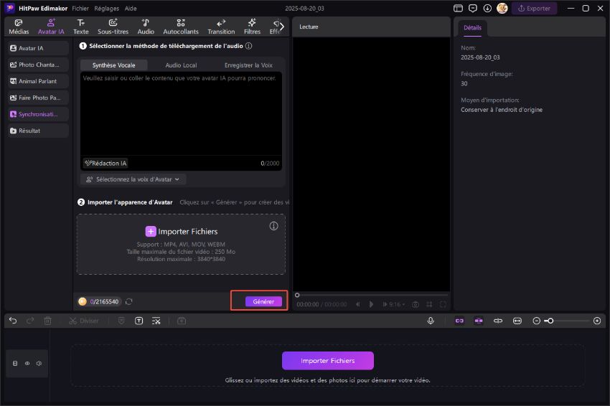The image size is (610, 406).
Task: Open the Fichier menu
Action: point(80,8)
